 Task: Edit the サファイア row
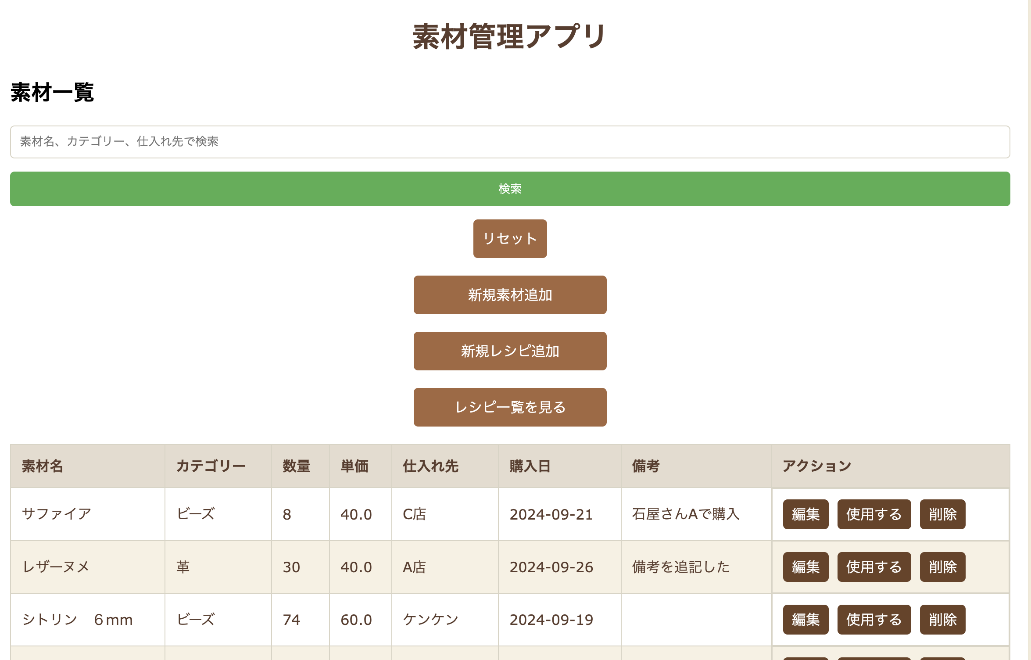coord(805,514)
